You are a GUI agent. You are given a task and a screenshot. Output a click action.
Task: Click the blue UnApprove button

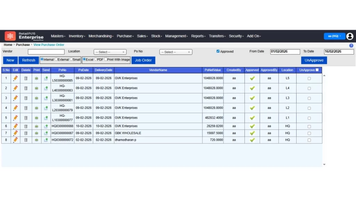[x=314, y=60]
